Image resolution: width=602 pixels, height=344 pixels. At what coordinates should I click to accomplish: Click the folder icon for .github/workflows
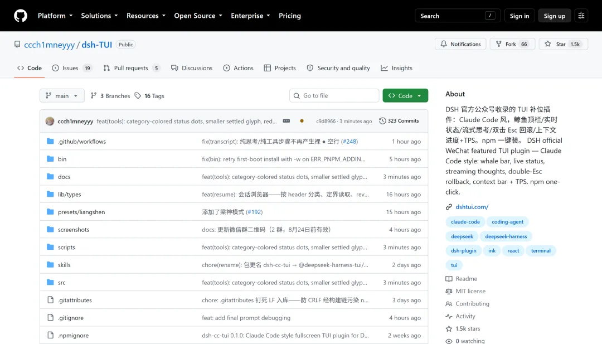click(50, 141)
